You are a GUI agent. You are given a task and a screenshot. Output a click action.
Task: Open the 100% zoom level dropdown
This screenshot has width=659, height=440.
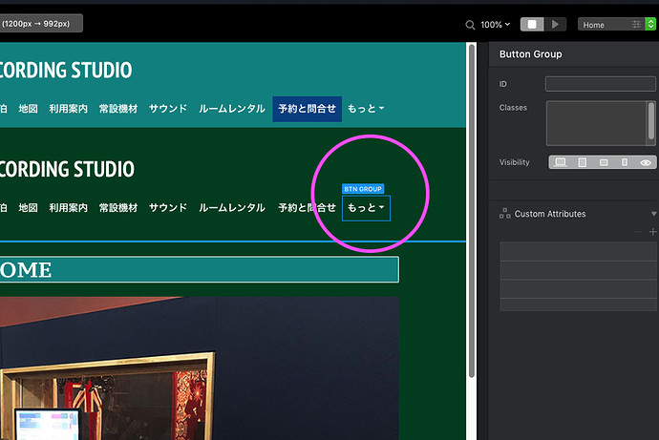496,25
